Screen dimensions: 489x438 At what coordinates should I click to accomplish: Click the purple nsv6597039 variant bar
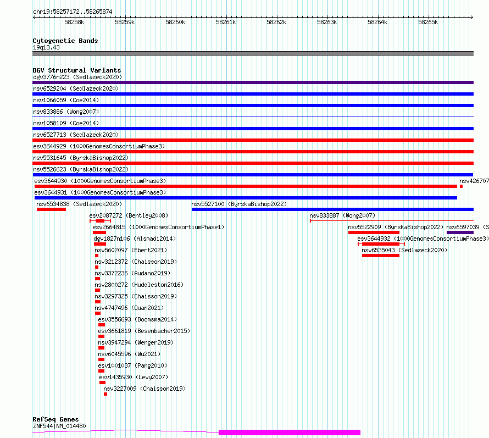(x=460, y=232)
